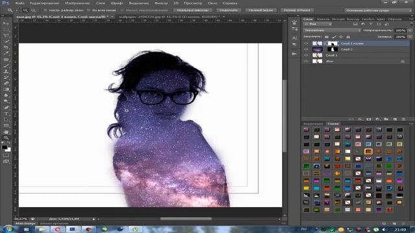Click the Размер оттиска button

click(297, 10)
